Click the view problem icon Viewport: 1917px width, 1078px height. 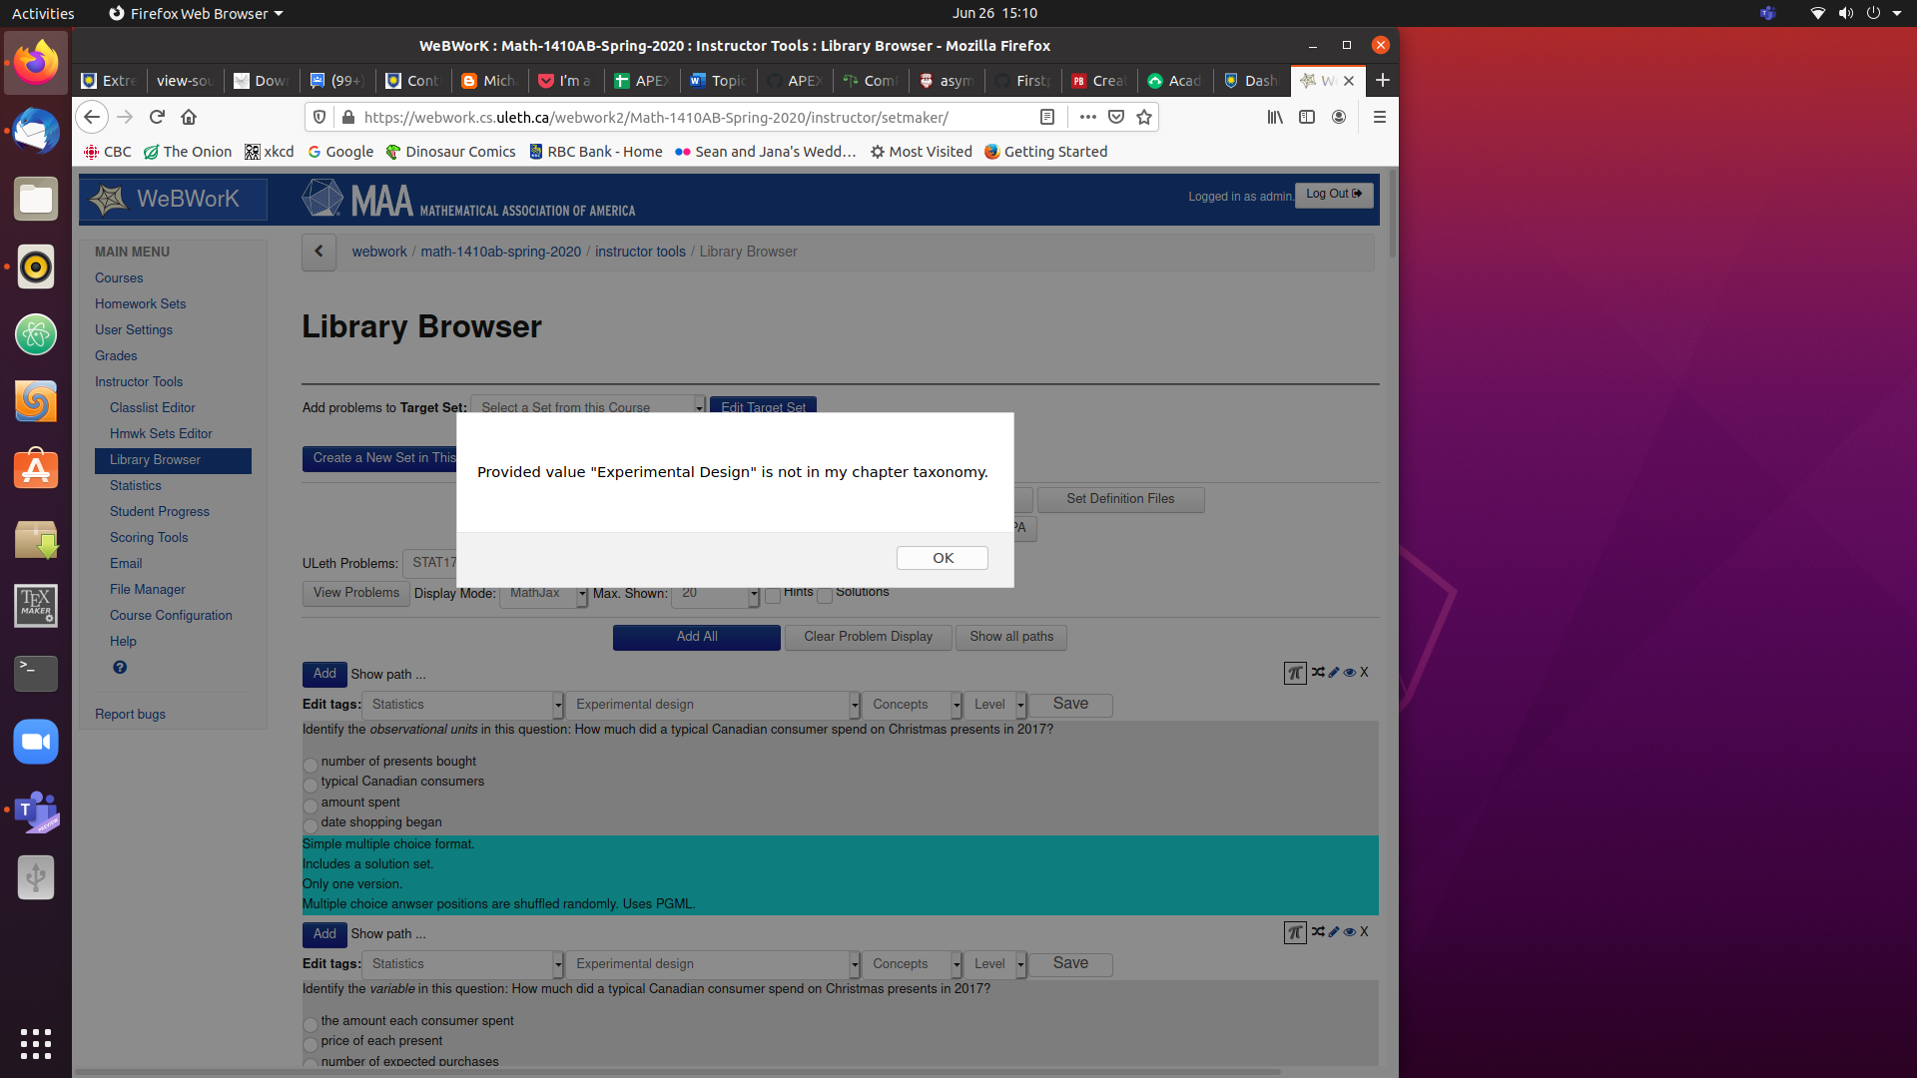tap(1348, 672)
